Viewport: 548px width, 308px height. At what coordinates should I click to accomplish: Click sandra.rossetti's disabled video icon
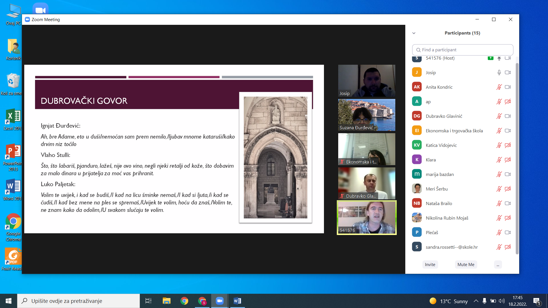508,247
